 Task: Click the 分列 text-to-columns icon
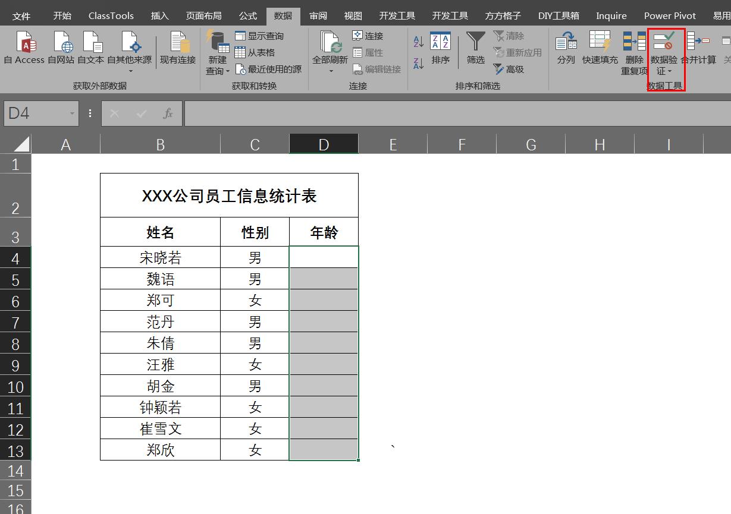coord(566,48)
